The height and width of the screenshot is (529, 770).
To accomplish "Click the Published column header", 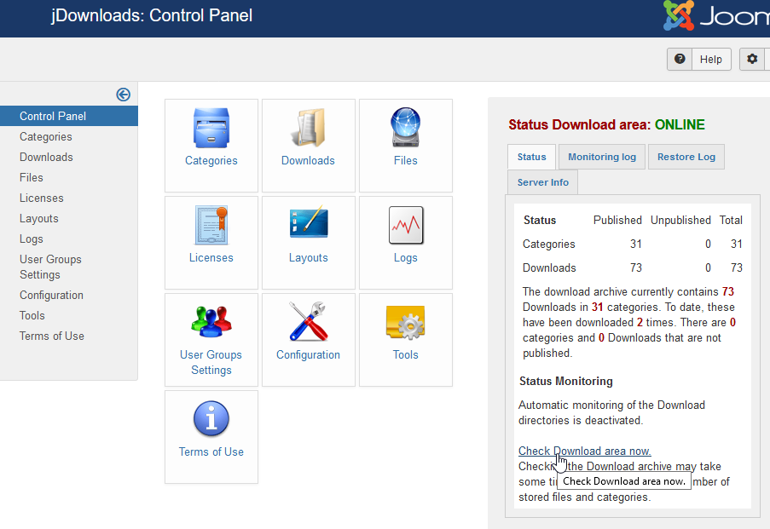I will (x=617, y=221).
